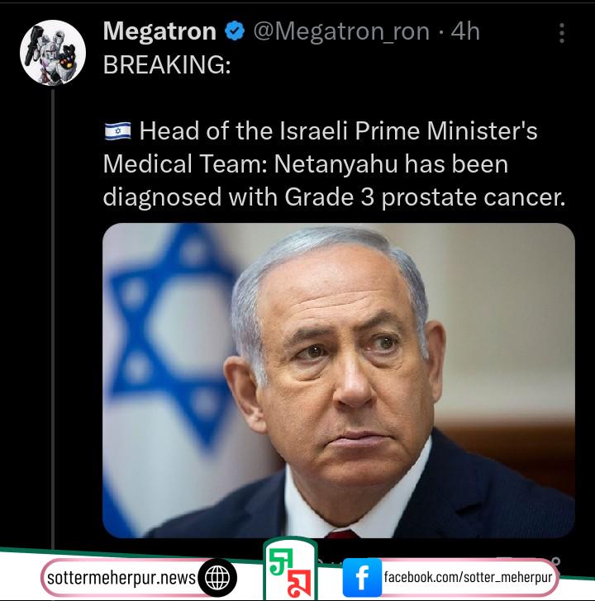The height and width of the screenshot is (601, 595).
Task: Open facebook.com/sotter_meherpur link
Action: click(468, 577)
